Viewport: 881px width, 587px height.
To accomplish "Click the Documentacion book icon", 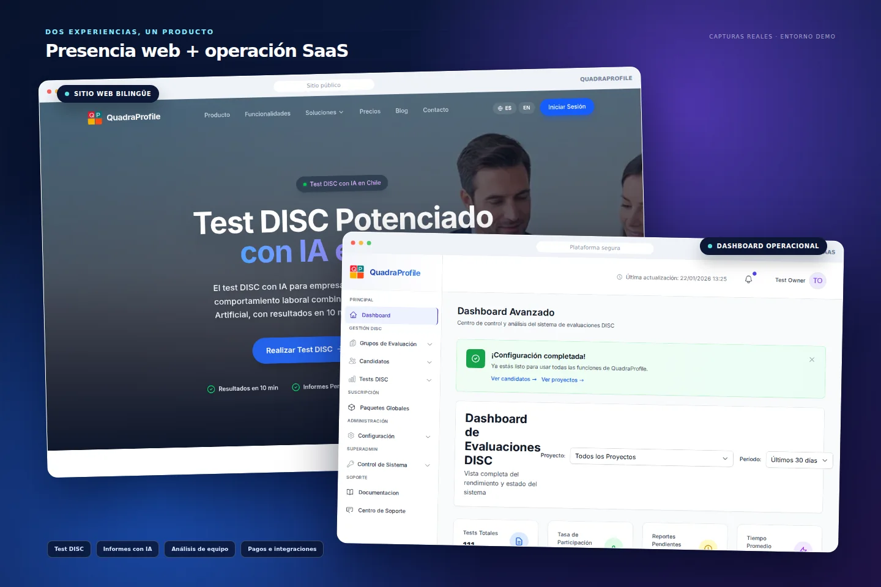I will tap(350, 492).
